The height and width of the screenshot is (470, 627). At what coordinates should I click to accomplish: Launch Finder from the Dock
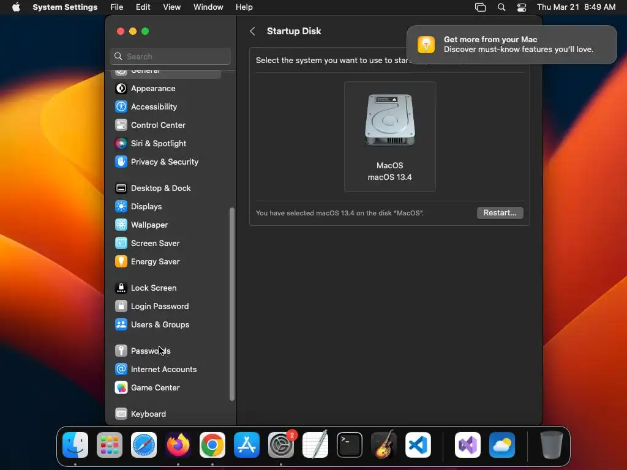point(75,445)
